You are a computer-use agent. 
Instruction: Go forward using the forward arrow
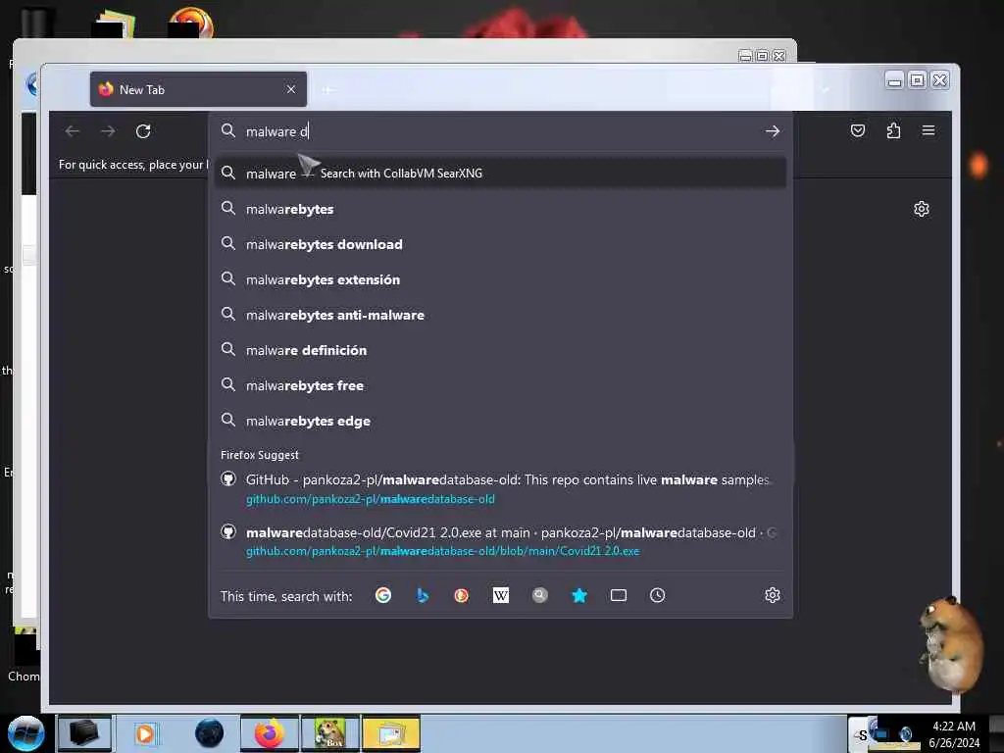click(108, 131)
